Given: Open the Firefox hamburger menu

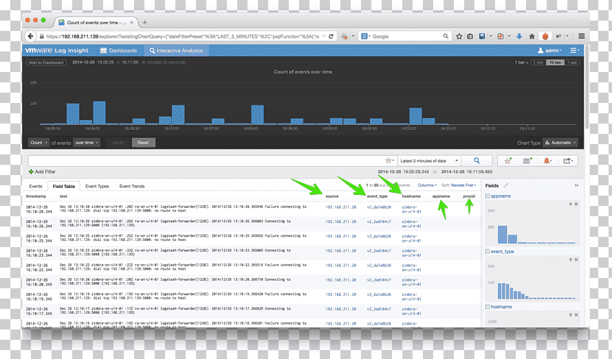Looking at the screenshot, I should tap(582, 36).
